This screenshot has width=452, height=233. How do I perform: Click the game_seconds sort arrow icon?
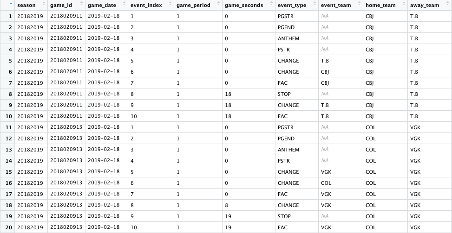pyautogui.click(x=269, y=6)
